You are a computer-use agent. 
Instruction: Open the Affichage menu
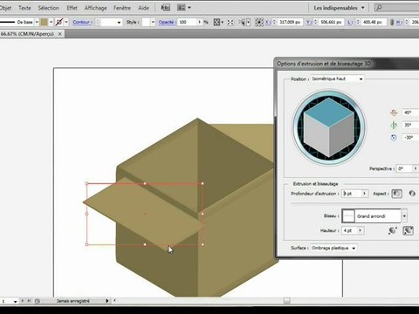(x=95, y=8)
